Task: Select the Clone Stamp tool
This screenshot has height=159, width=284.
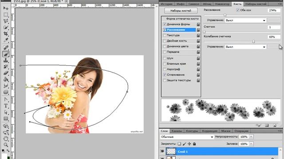Action: point(6,60)
